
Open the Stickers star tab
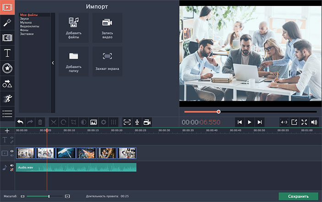[x=7, y=68]
